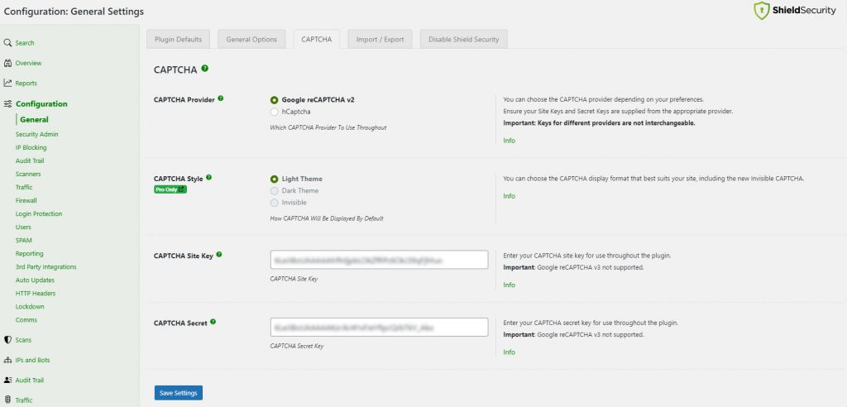Click the Reports chart icon
847x407 pixels.
coord(7,83)
